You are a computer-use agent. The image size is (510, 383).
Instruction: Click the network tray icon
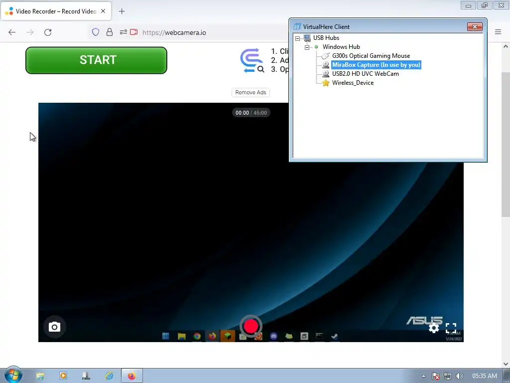pyautogui.click(x=448, y=376)
